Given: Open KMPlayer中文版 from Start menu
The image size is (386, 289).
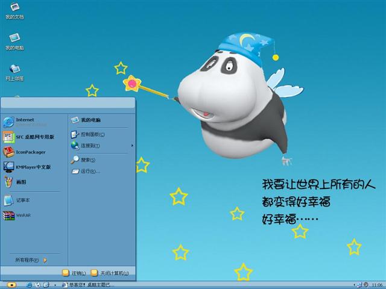Looking at the screenshot, I should [27, 167].
